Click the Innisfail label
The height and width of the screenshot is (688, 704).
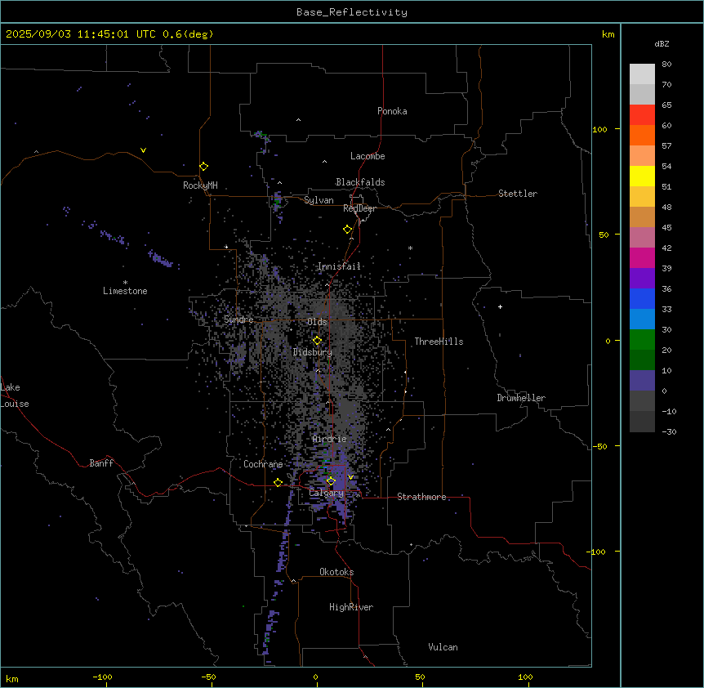(339, 266)
